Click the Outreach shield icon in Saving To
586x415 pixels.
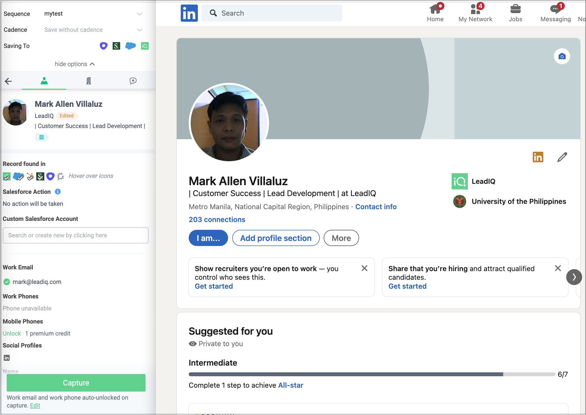pyautogui.click(x=104, y=46)
